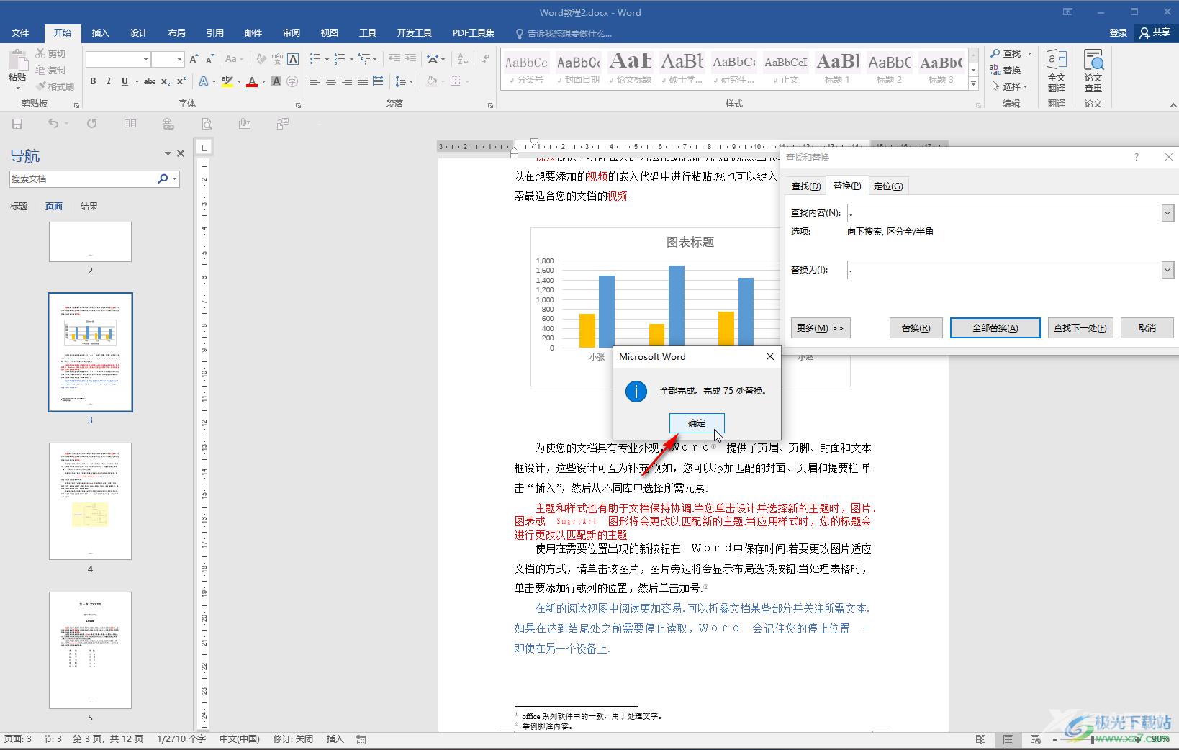This screenshot has width=1179, height=750.
Task: Open print preview magnifier icon
Action: tap(207, 124)
